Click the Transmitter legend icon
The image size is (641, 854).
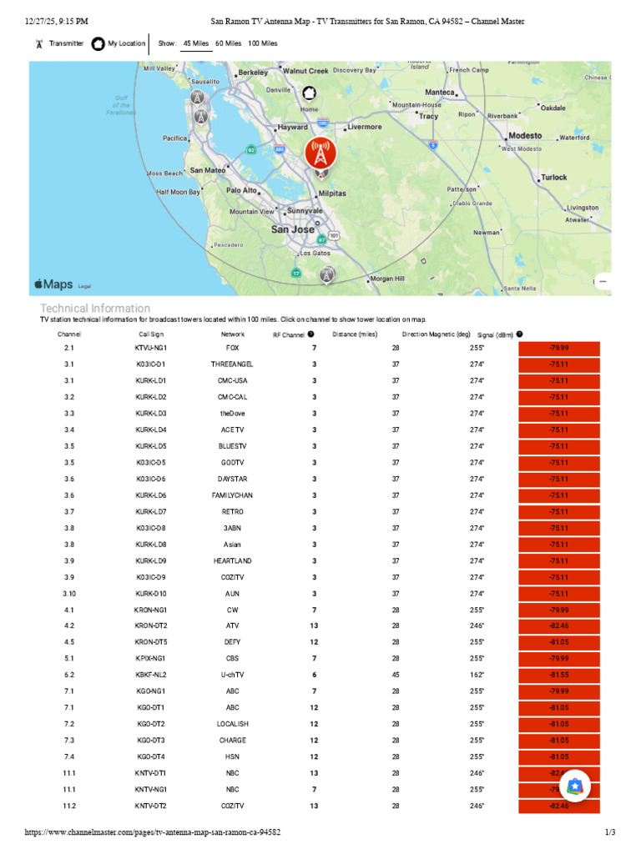click(x=38, y=43)
